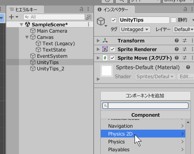The image size is (194, 154).
Task: Open Sprites-Default material help icon
Action: (188, 67)
